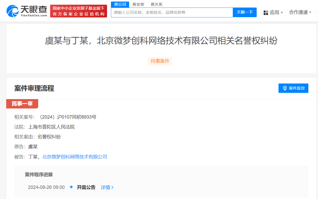Click the 民事案件 orange tag
Image resolution: width=318 pixels, height=199 pixels.
coord(160,61)
